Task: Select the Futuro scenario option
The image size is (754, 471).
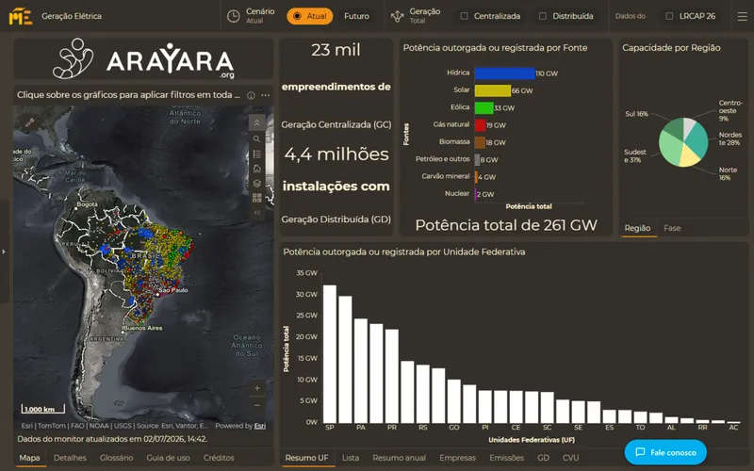Action: [356, 16]
